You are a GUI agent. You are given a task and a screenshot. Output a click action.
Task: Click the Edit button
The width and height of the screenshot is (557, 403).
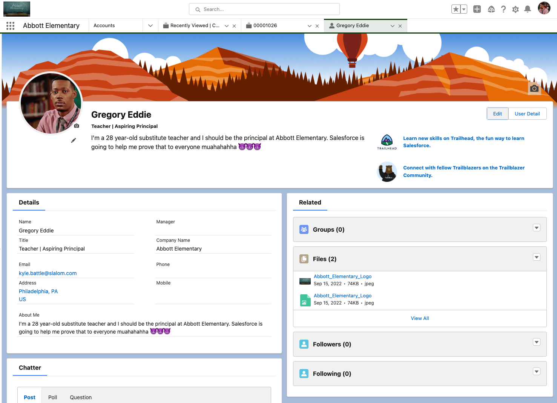click(497, 114)
